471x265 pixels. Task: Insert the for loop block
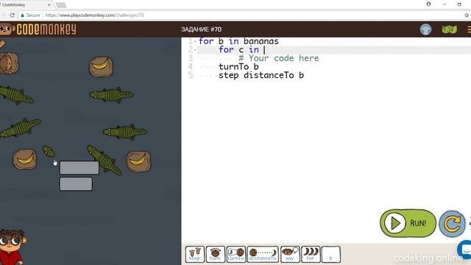[x=311, y=254]
